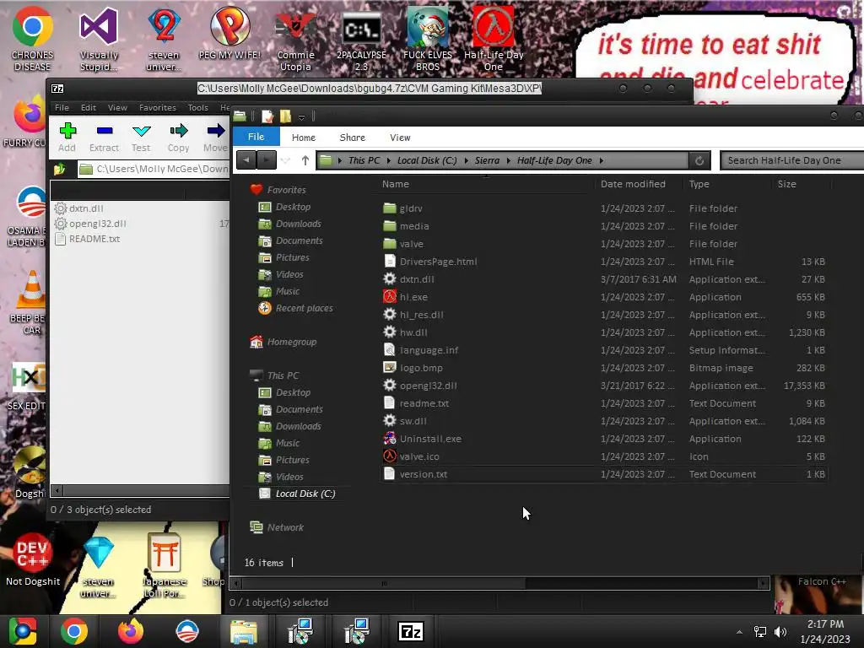Select opengl32.dll in 7-Zip file list
The width and height of the screenshot is (864, 648).
98,224
